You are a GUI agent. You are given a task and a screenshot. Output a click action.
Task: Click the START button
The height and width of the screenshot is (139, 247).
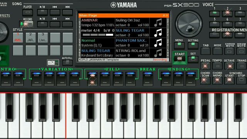(179, 58)
